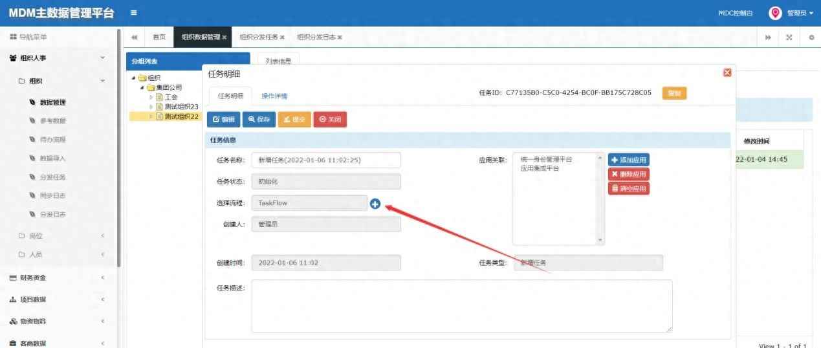Select 统一身份管理平台 in the 应用关联 list
Screen dimensions: 821x348
(547, 159)
